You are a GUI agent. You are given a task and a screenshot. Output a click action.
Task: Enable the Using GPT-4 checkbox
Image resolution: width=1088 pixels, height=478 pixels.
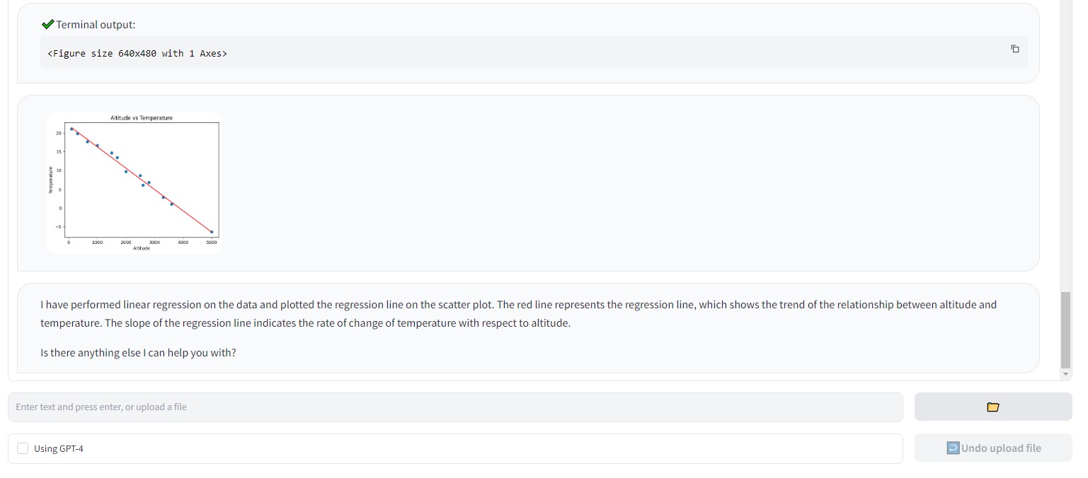tap(23, 448)
